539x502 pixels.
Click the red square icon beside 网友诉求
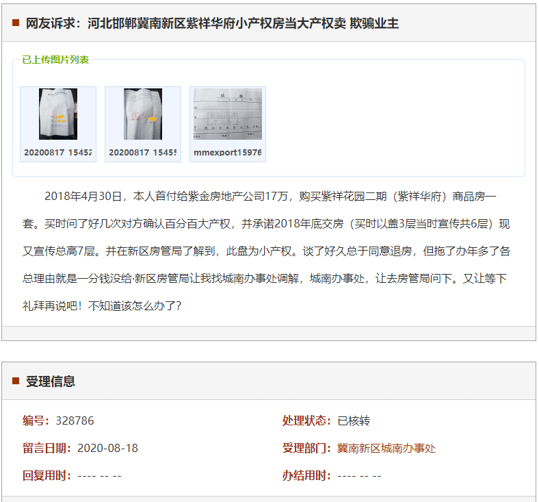pos(16,23)
